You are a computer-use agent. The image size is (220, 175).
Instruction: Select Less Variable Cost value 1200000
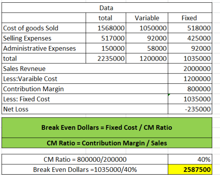pyautogui.click(x=190, y=79)
